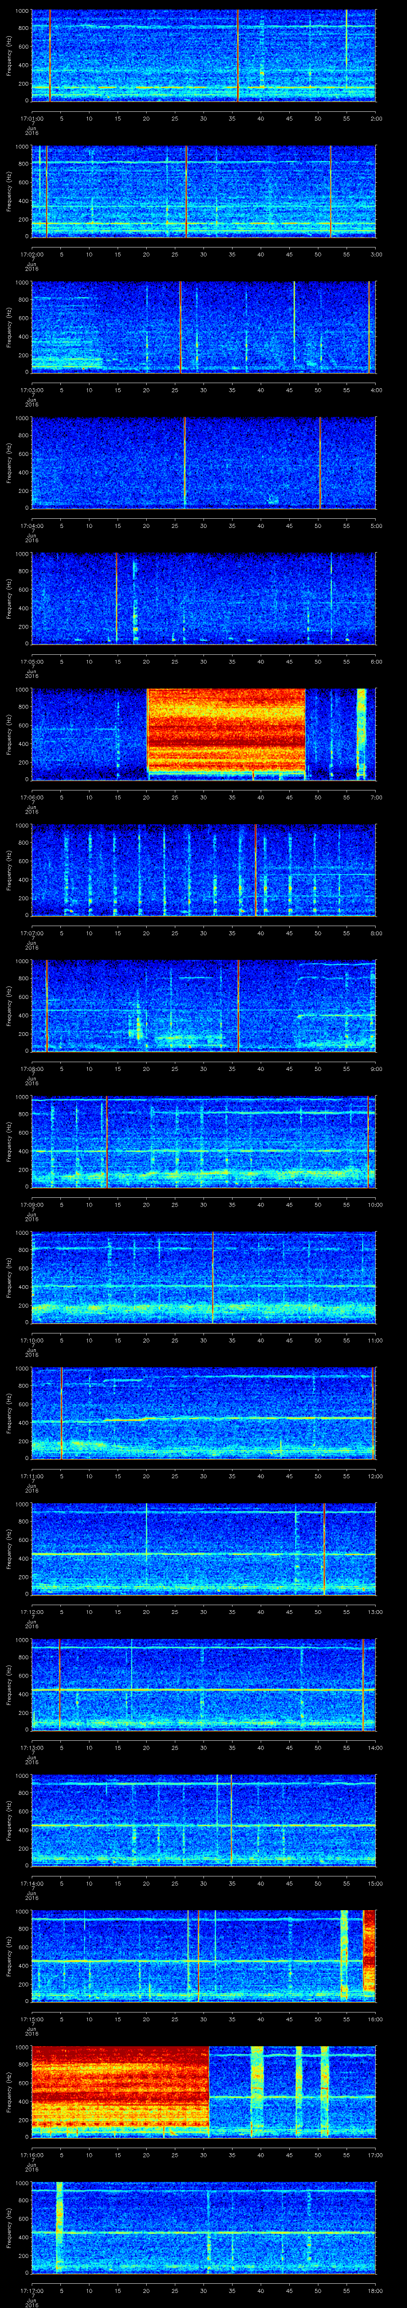407x2308 pixels.
Task: Select the spectrogram panel starting at 17:04:00
Action: pos(203,463)
